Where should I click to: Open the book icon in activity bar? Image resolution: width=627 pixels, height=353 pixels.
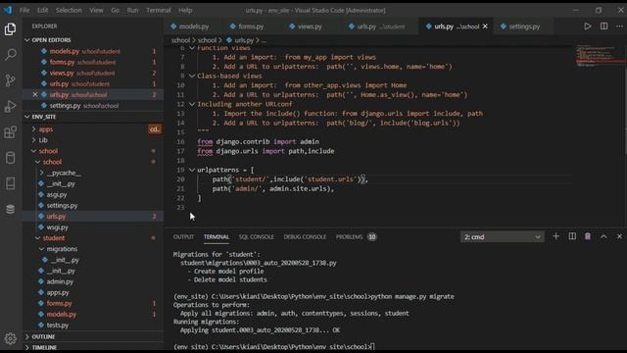11,183
